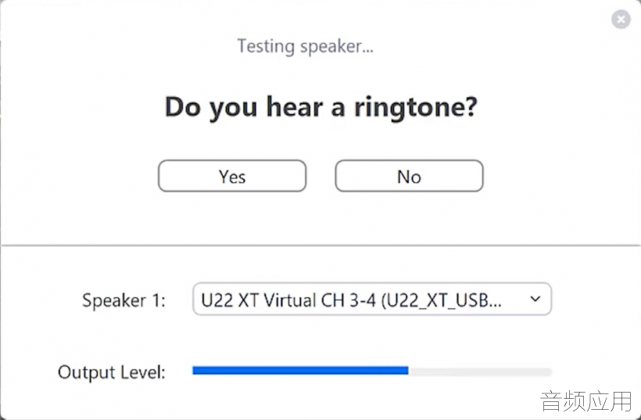The image size is (641, 420).
Task: Click the "Speaker 1:" label
Action: click(124, 300)
